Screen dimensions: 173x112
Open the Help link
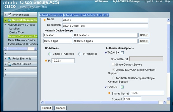click(x=167, y=1)
